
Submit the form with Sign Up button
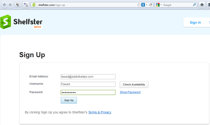[x=69, y=100]
